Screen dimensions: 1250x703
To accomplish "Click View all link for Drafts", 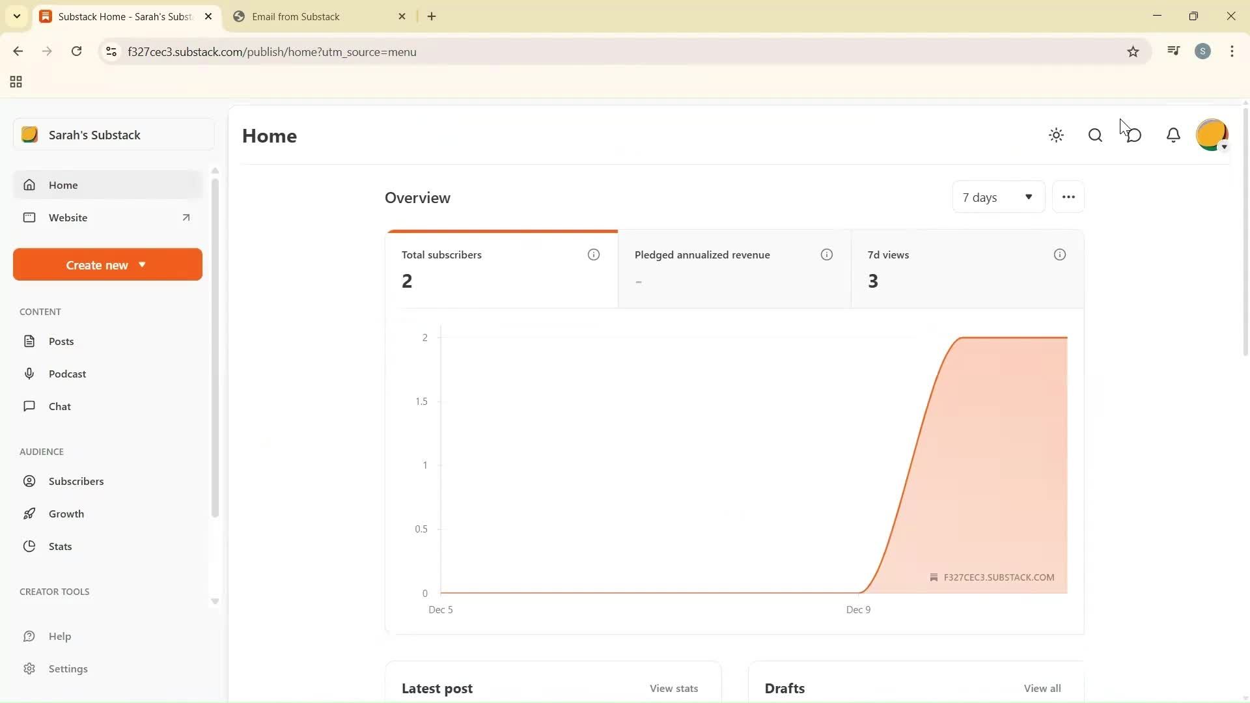I will pyautogui.click(x=1042, y=688).
